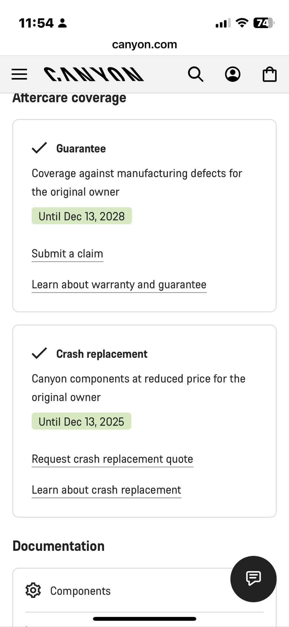The image size is (289, 627).
Task: Open the live chat bubble
Action: click(253, 579)
